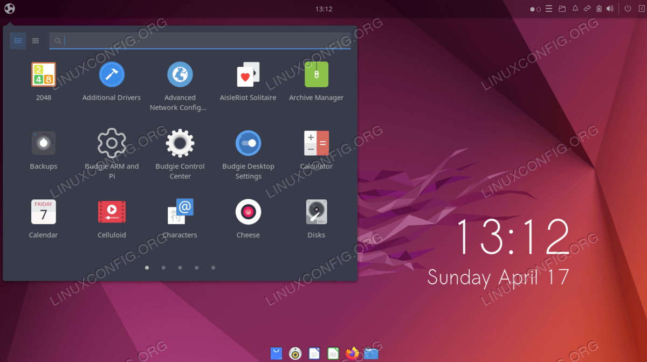Image resolution: width=647 pixels, height=362 pixels.
Task: Click the 13:12 clock in the top panel
Action: [x=323, y=9]
